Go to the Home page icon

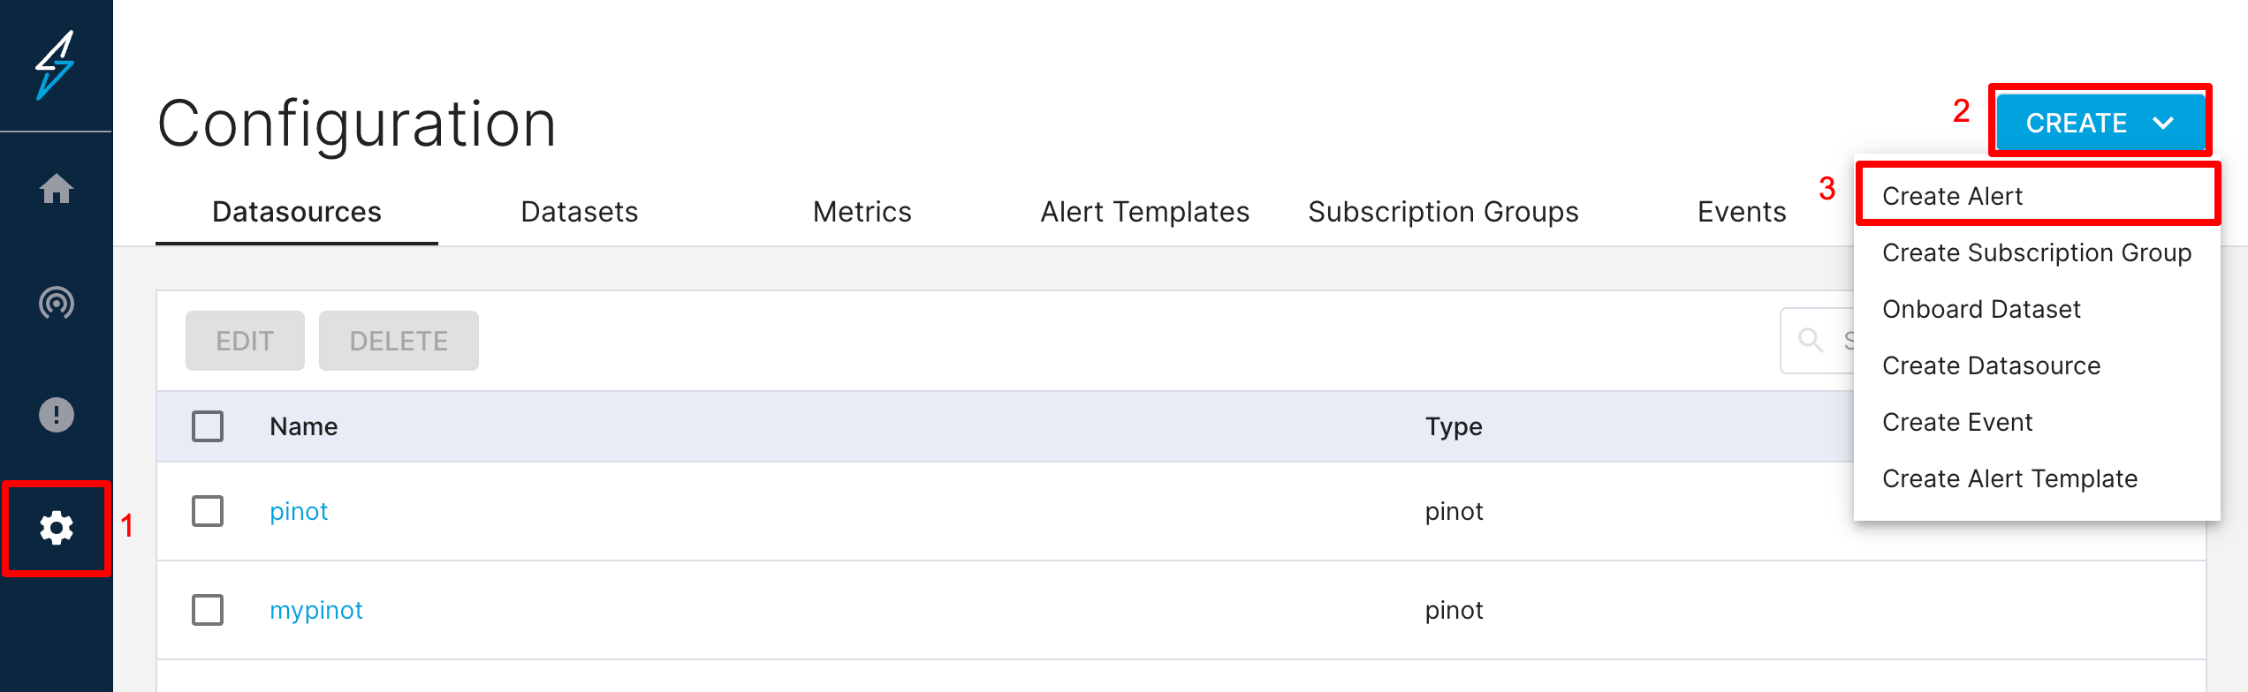56,189
